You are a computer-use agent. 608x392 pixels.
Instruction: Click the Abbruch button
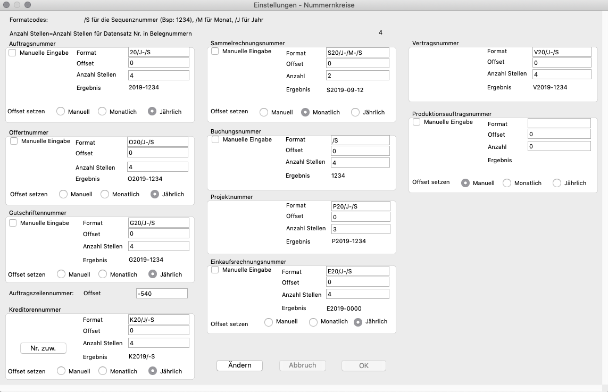click(x=302, y=365)
